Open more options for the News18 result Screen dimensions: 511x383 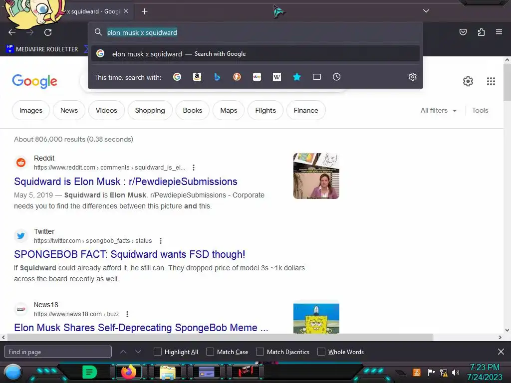point(127,314)
